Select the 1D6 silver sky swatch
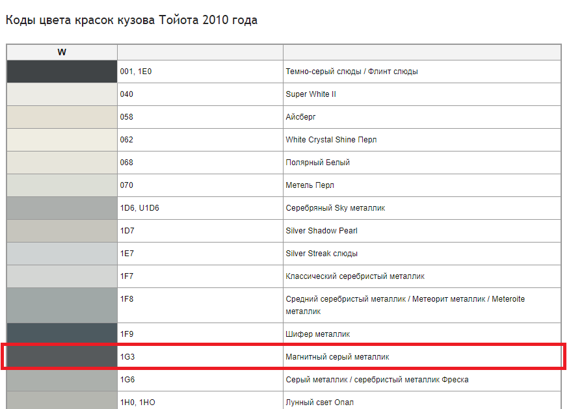The width and height of the screenshot is (569, 409). tap(62, 208)
